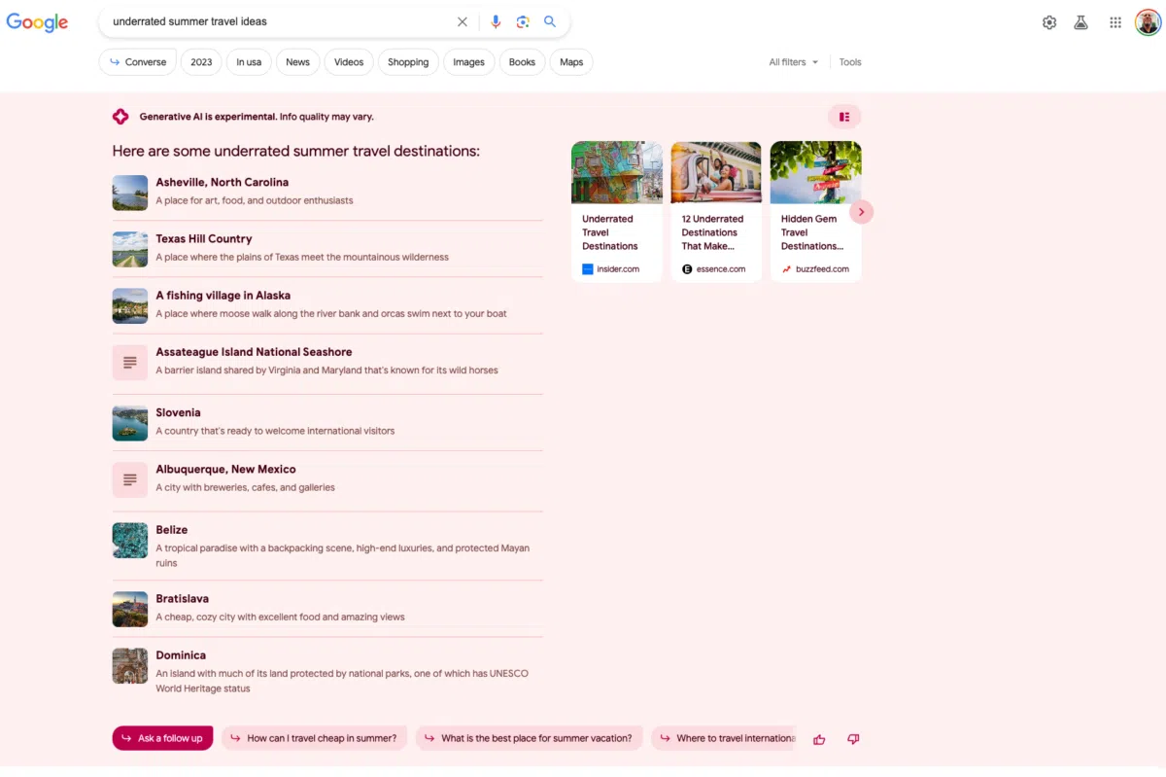Show next source cards with arrow
1166x777 pixels.
(x=861, y=212)
